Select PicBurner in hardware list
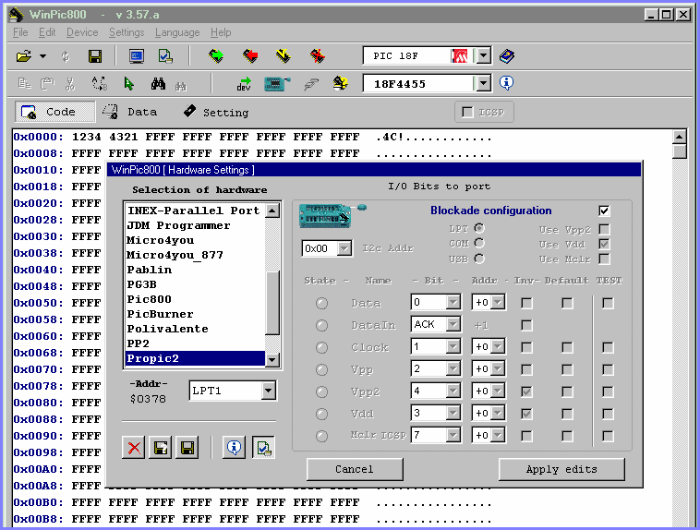 tap(195, 314)
